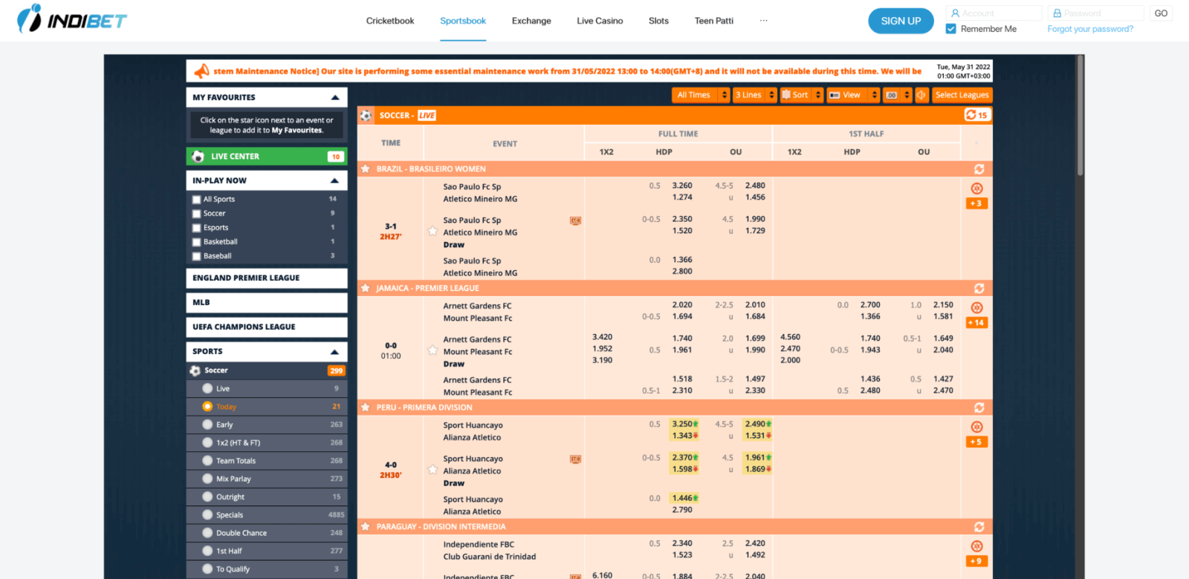
Task: Open the All Times dropdown
Action: coord(701,95)
